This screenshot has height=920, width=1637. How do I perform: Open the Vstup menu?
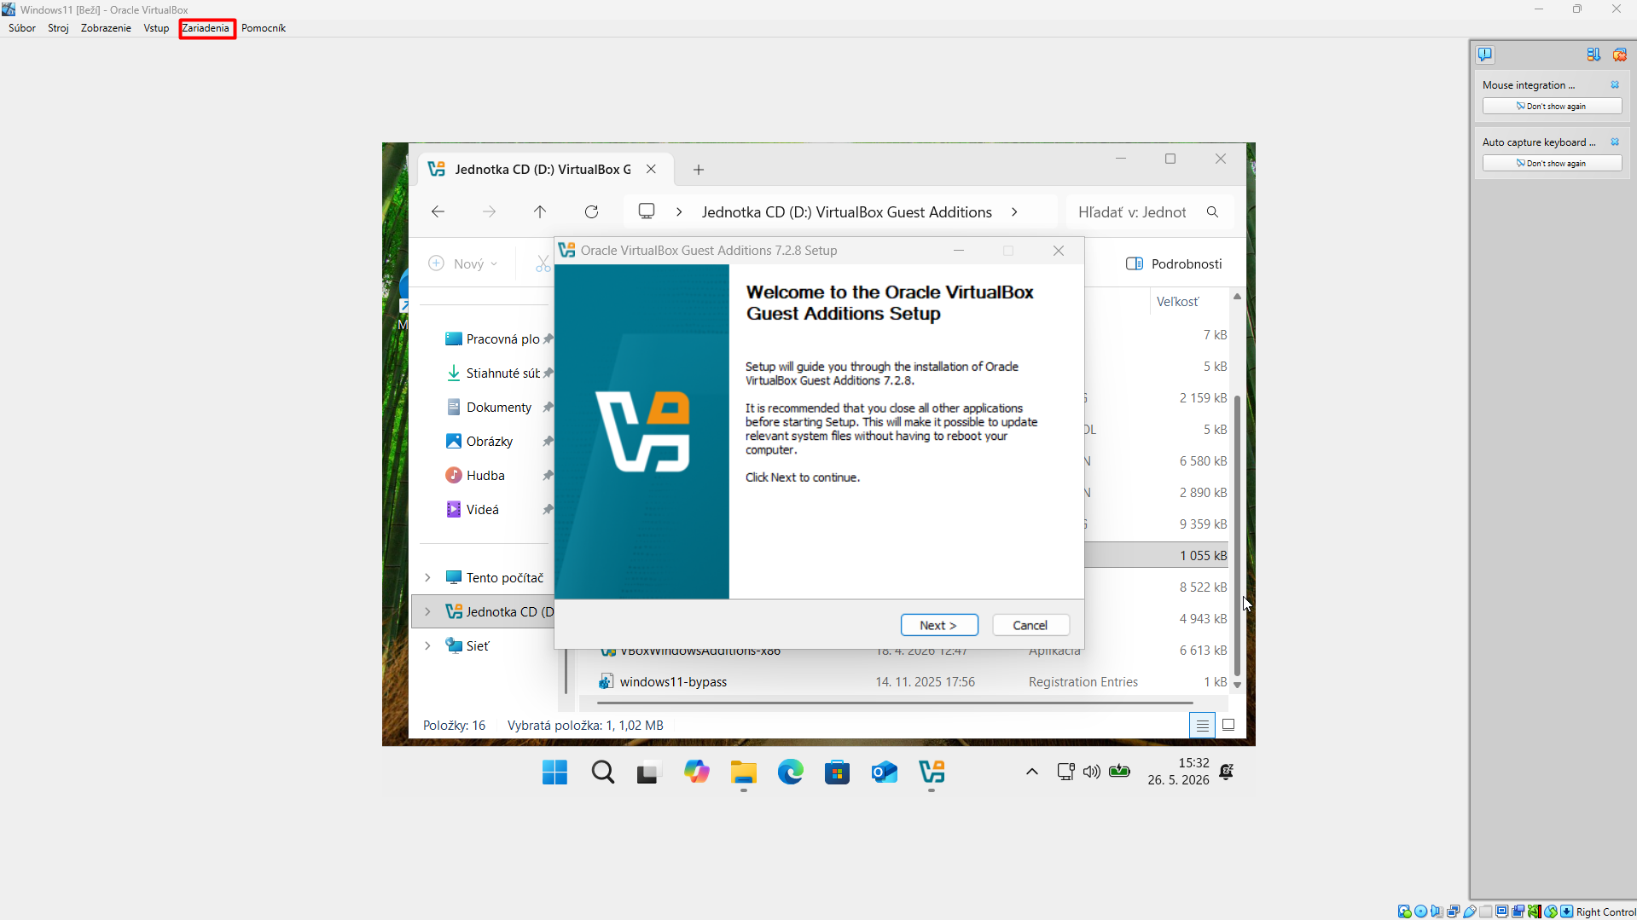pos(156,28)
